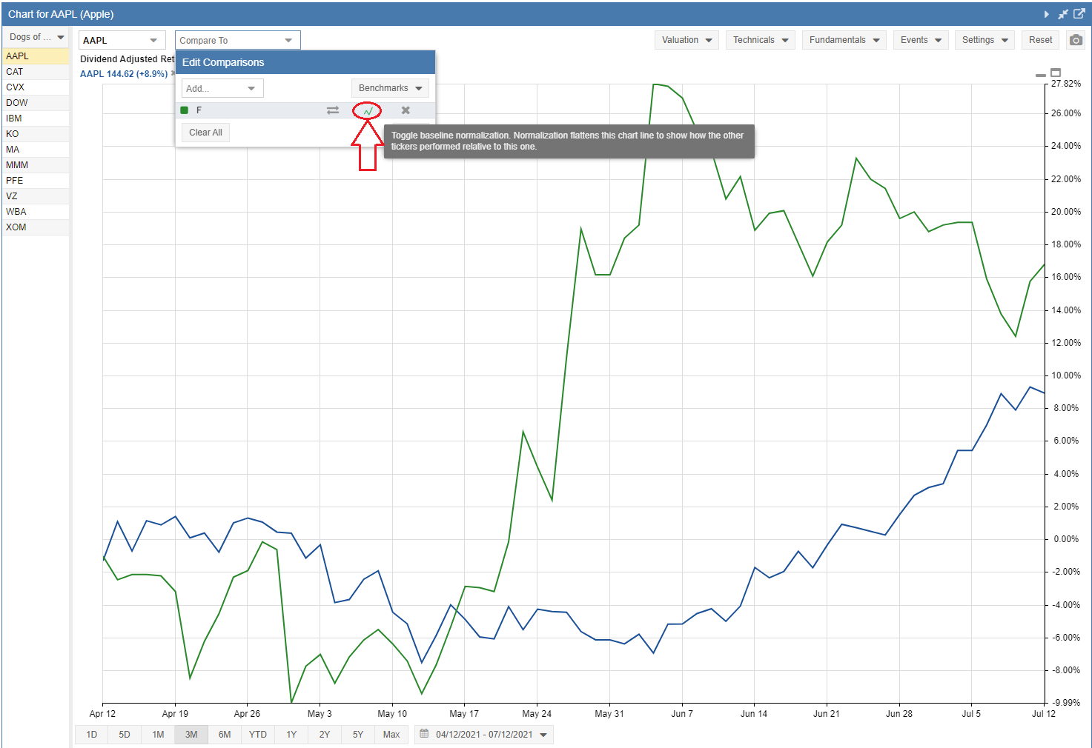
Task: Select PFE in the ticker list
Action: pos(36,181)
